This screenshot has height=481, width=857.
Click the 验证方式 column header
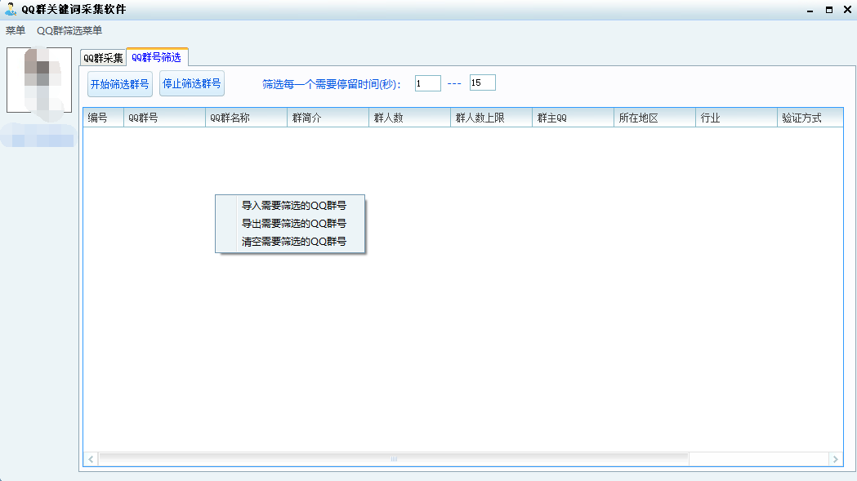tap(810, 118)
